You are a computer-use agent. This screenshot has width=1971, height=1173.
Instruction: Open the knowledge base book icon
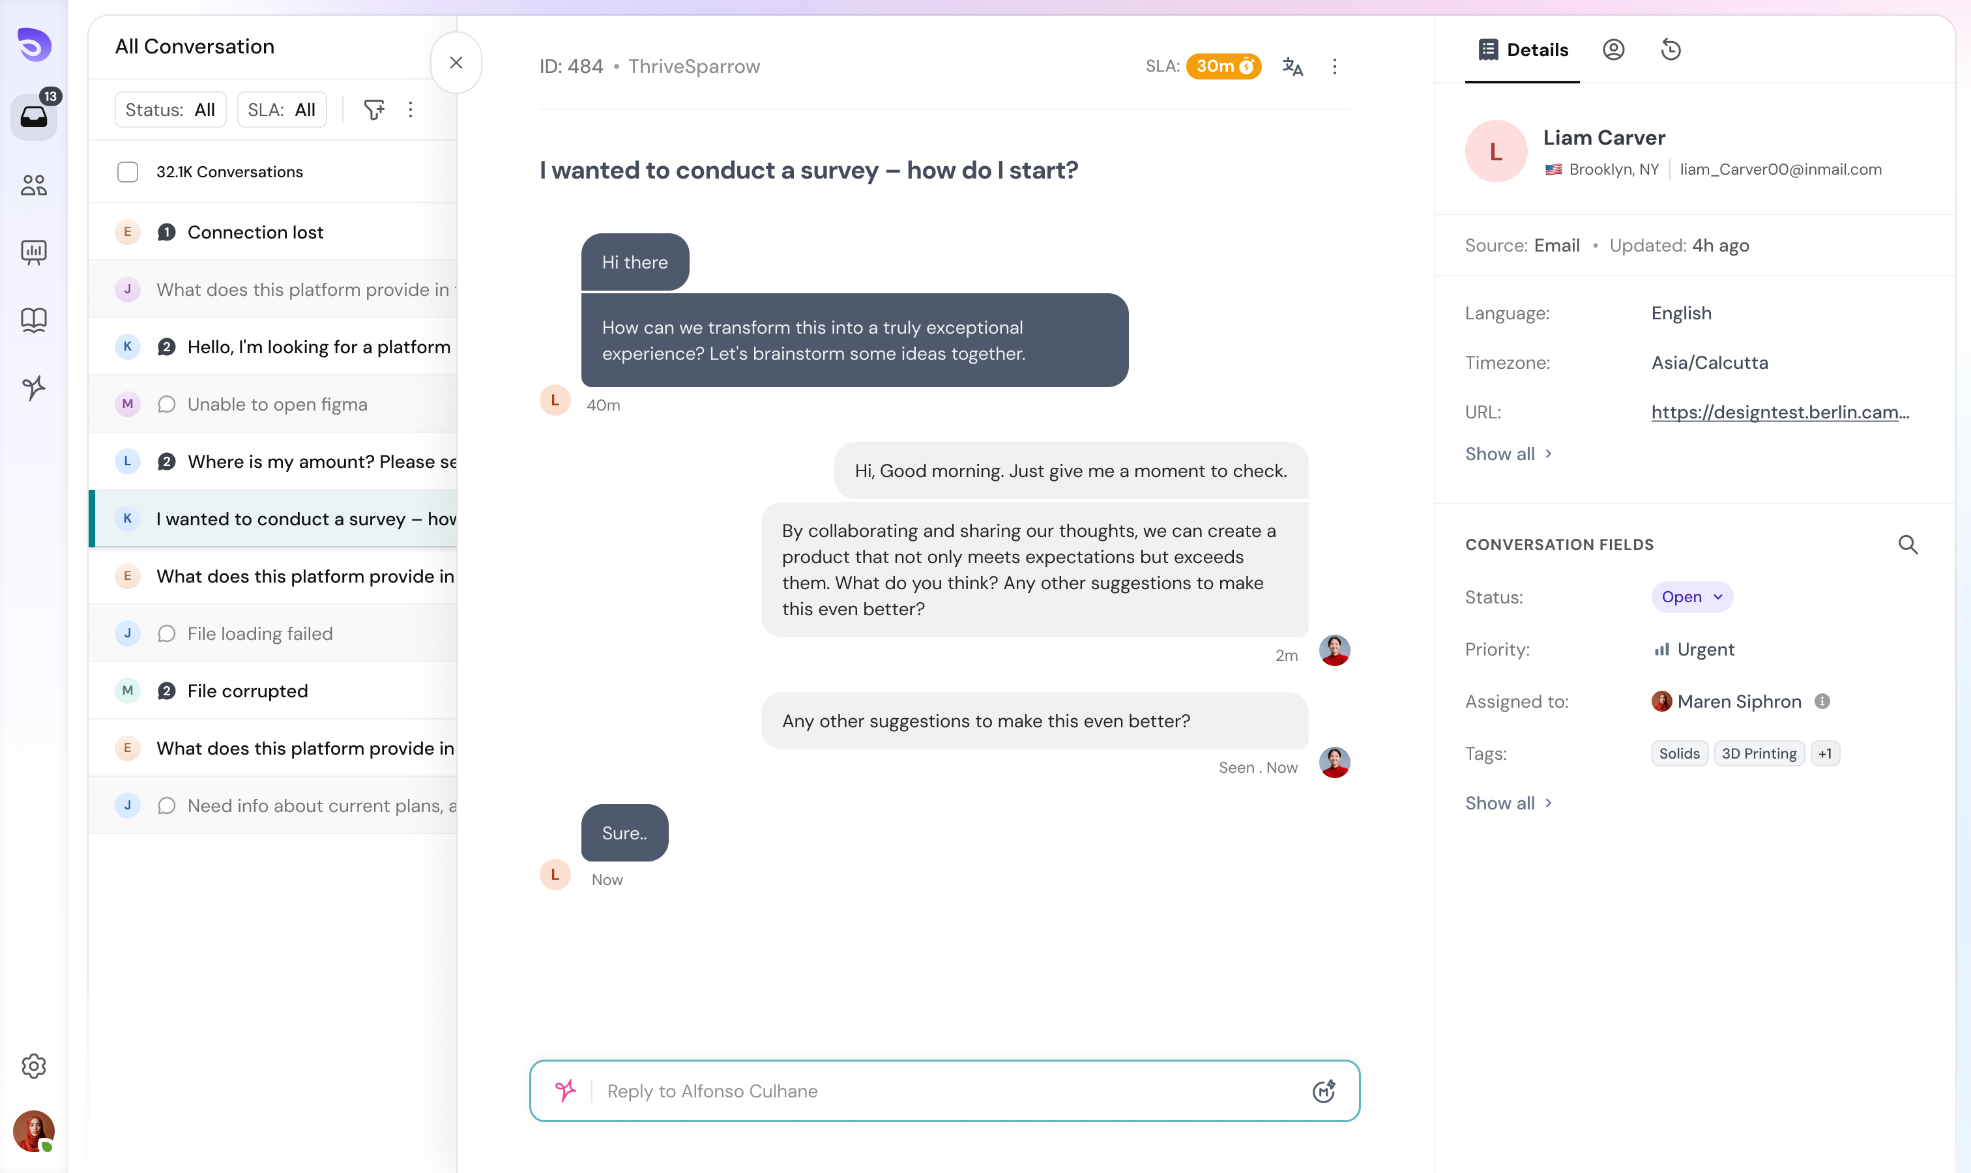coord(33,319)
